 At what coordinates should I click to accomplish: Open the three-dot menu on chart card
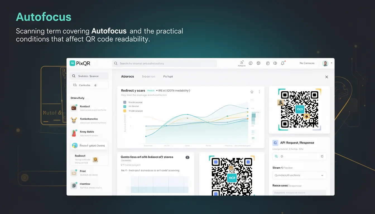pos(259,92)
